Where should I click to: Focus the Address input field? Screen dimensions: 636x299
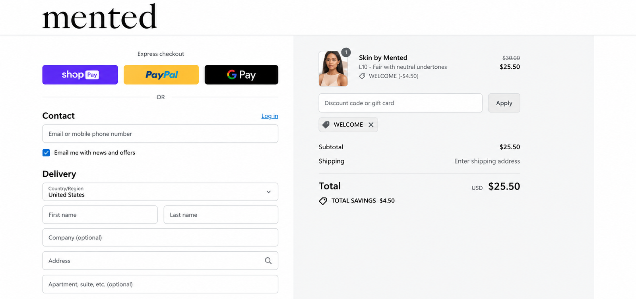[x=160, y=261]
